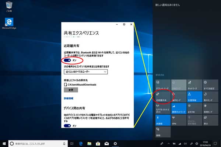The height and width of the screenshot is (147, 221).
Task: Toggle the 近距離共有 nearby sharing tile
Action: (163, 97)
